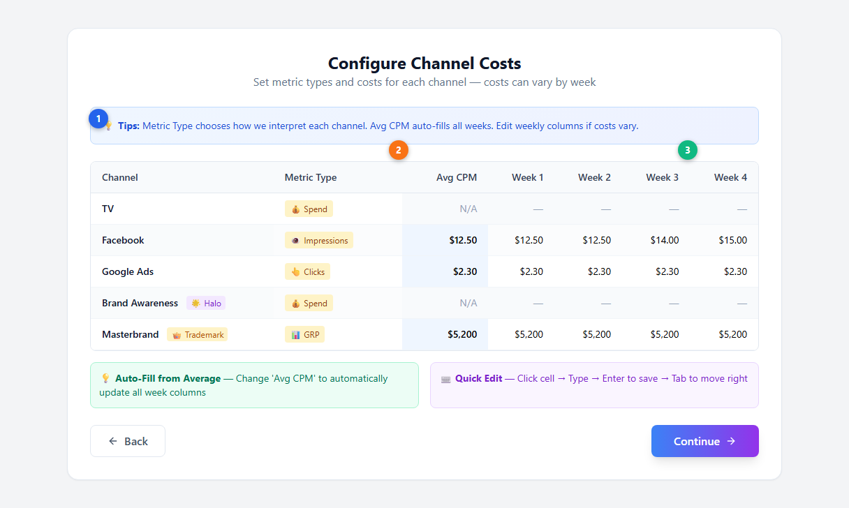Screen dimensions: 849x508
Task: Open Google Ads' Clicks metric type badge
Action: click(307, 271)
